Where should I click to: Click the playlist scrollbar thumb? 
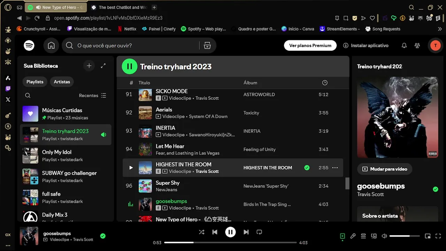coord(347,183)
